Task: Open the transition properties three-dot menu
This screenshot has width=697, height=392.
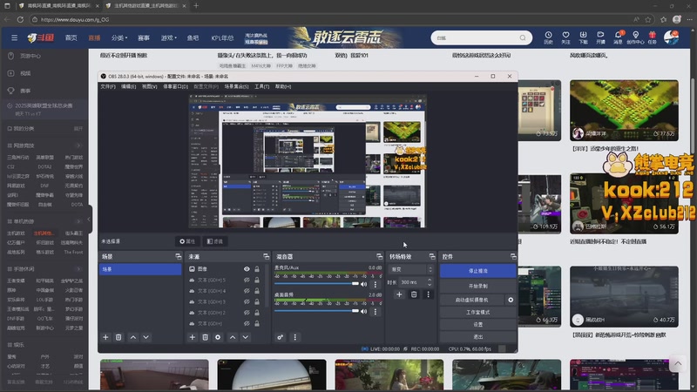Action: (x=428, y=294)
